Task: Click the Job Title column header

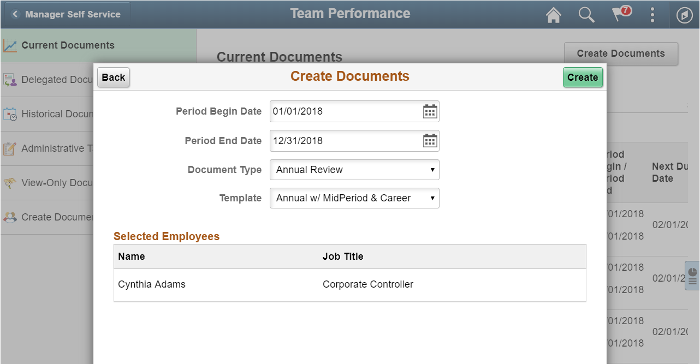Action: point(343,256)
